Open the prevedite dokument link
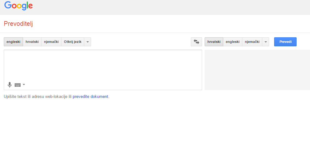The width and height of the screenshot is (310, 143). click(x=90, y=97)
